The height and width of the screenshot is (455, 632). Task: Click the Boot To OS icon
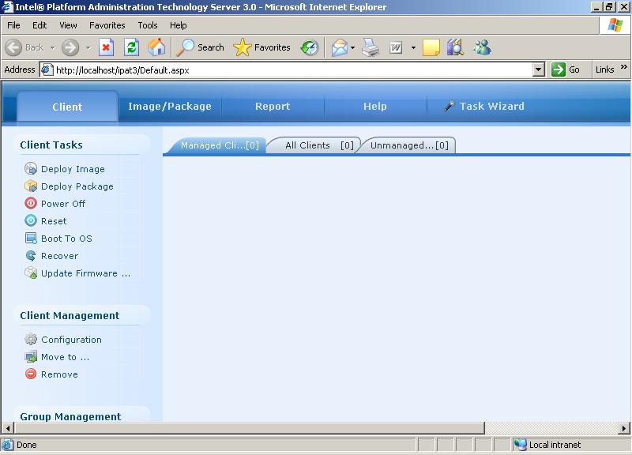click(x=31, y=239)
